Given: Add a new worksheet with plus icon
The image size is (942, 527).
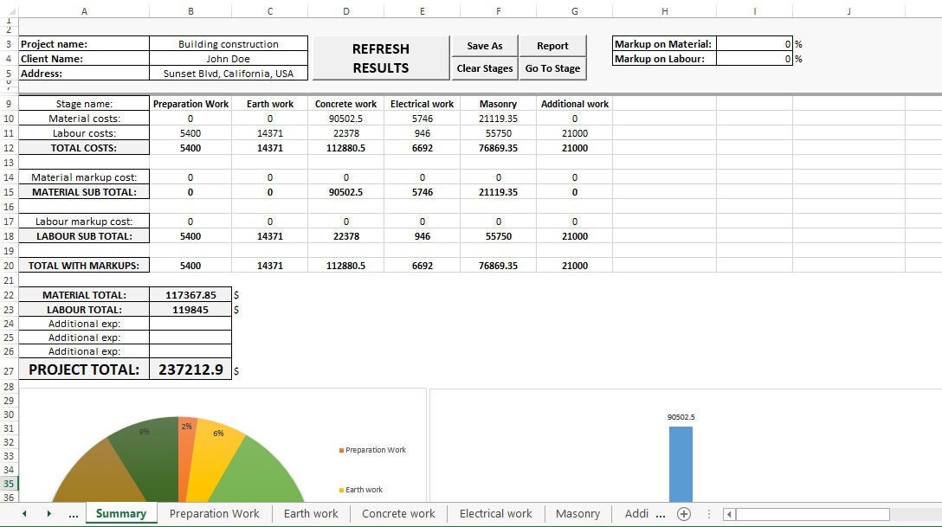Looking at the screenshot, I should click(683, 514).
